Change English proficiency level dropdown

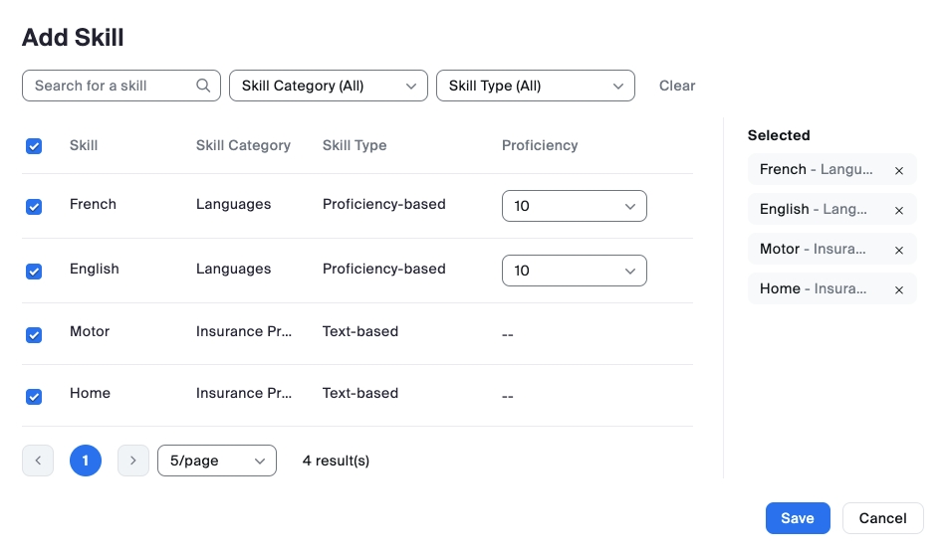pos(575,271)
